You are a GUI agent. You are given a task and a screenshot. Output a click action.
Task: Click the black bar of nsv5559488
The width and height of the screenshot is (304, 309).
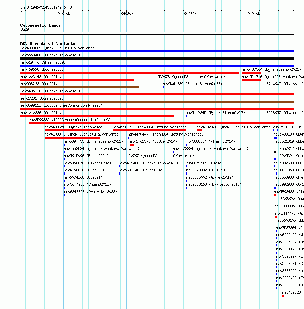(157, 59)
